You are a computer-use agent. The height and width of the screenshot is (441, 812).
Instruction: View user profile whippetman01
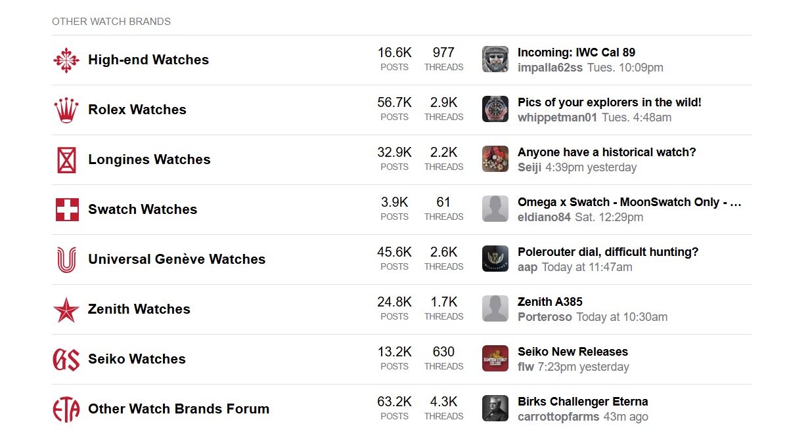click(557, 117)
